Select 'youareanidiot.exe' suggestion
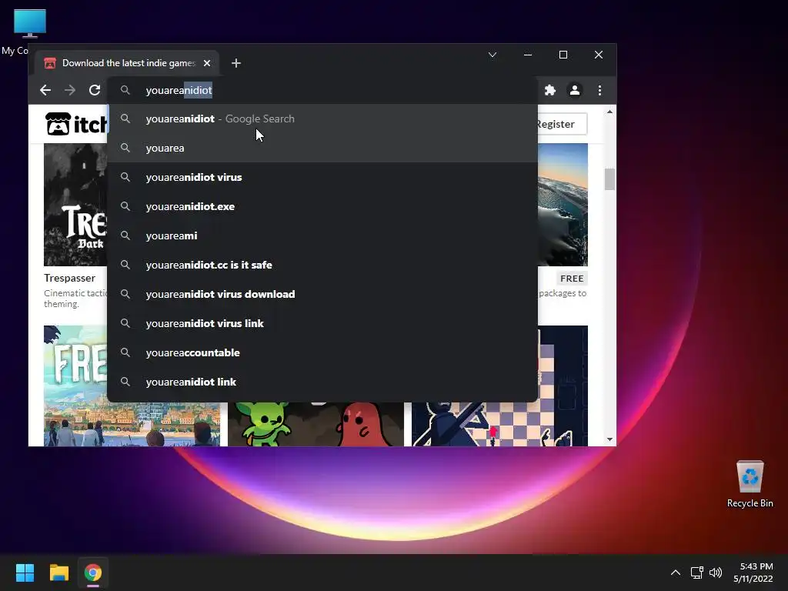788x591 pixels. click(x=322, y=206)
